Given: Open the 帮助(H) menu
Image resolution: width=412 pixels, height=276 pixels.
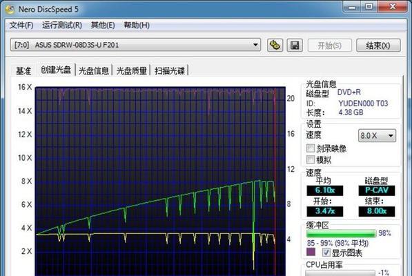Looking at the screenshot, I should (x=137, y=26).
